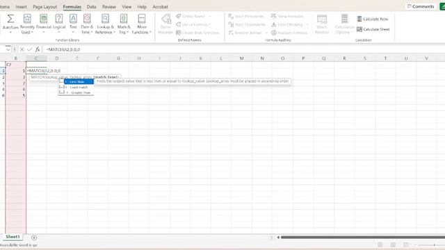445x250 pixels.
Task: Click Trace Dependents
Action: (x=248, y=25)
